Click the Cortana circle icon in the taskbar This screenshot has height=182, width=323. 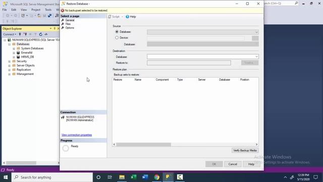point(98,177)
